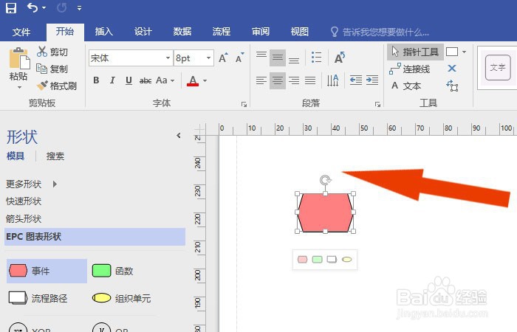This screenshot has height=332, width=517.
Task: Toggle Italic formatting
Action: click(x=112, y=80)
